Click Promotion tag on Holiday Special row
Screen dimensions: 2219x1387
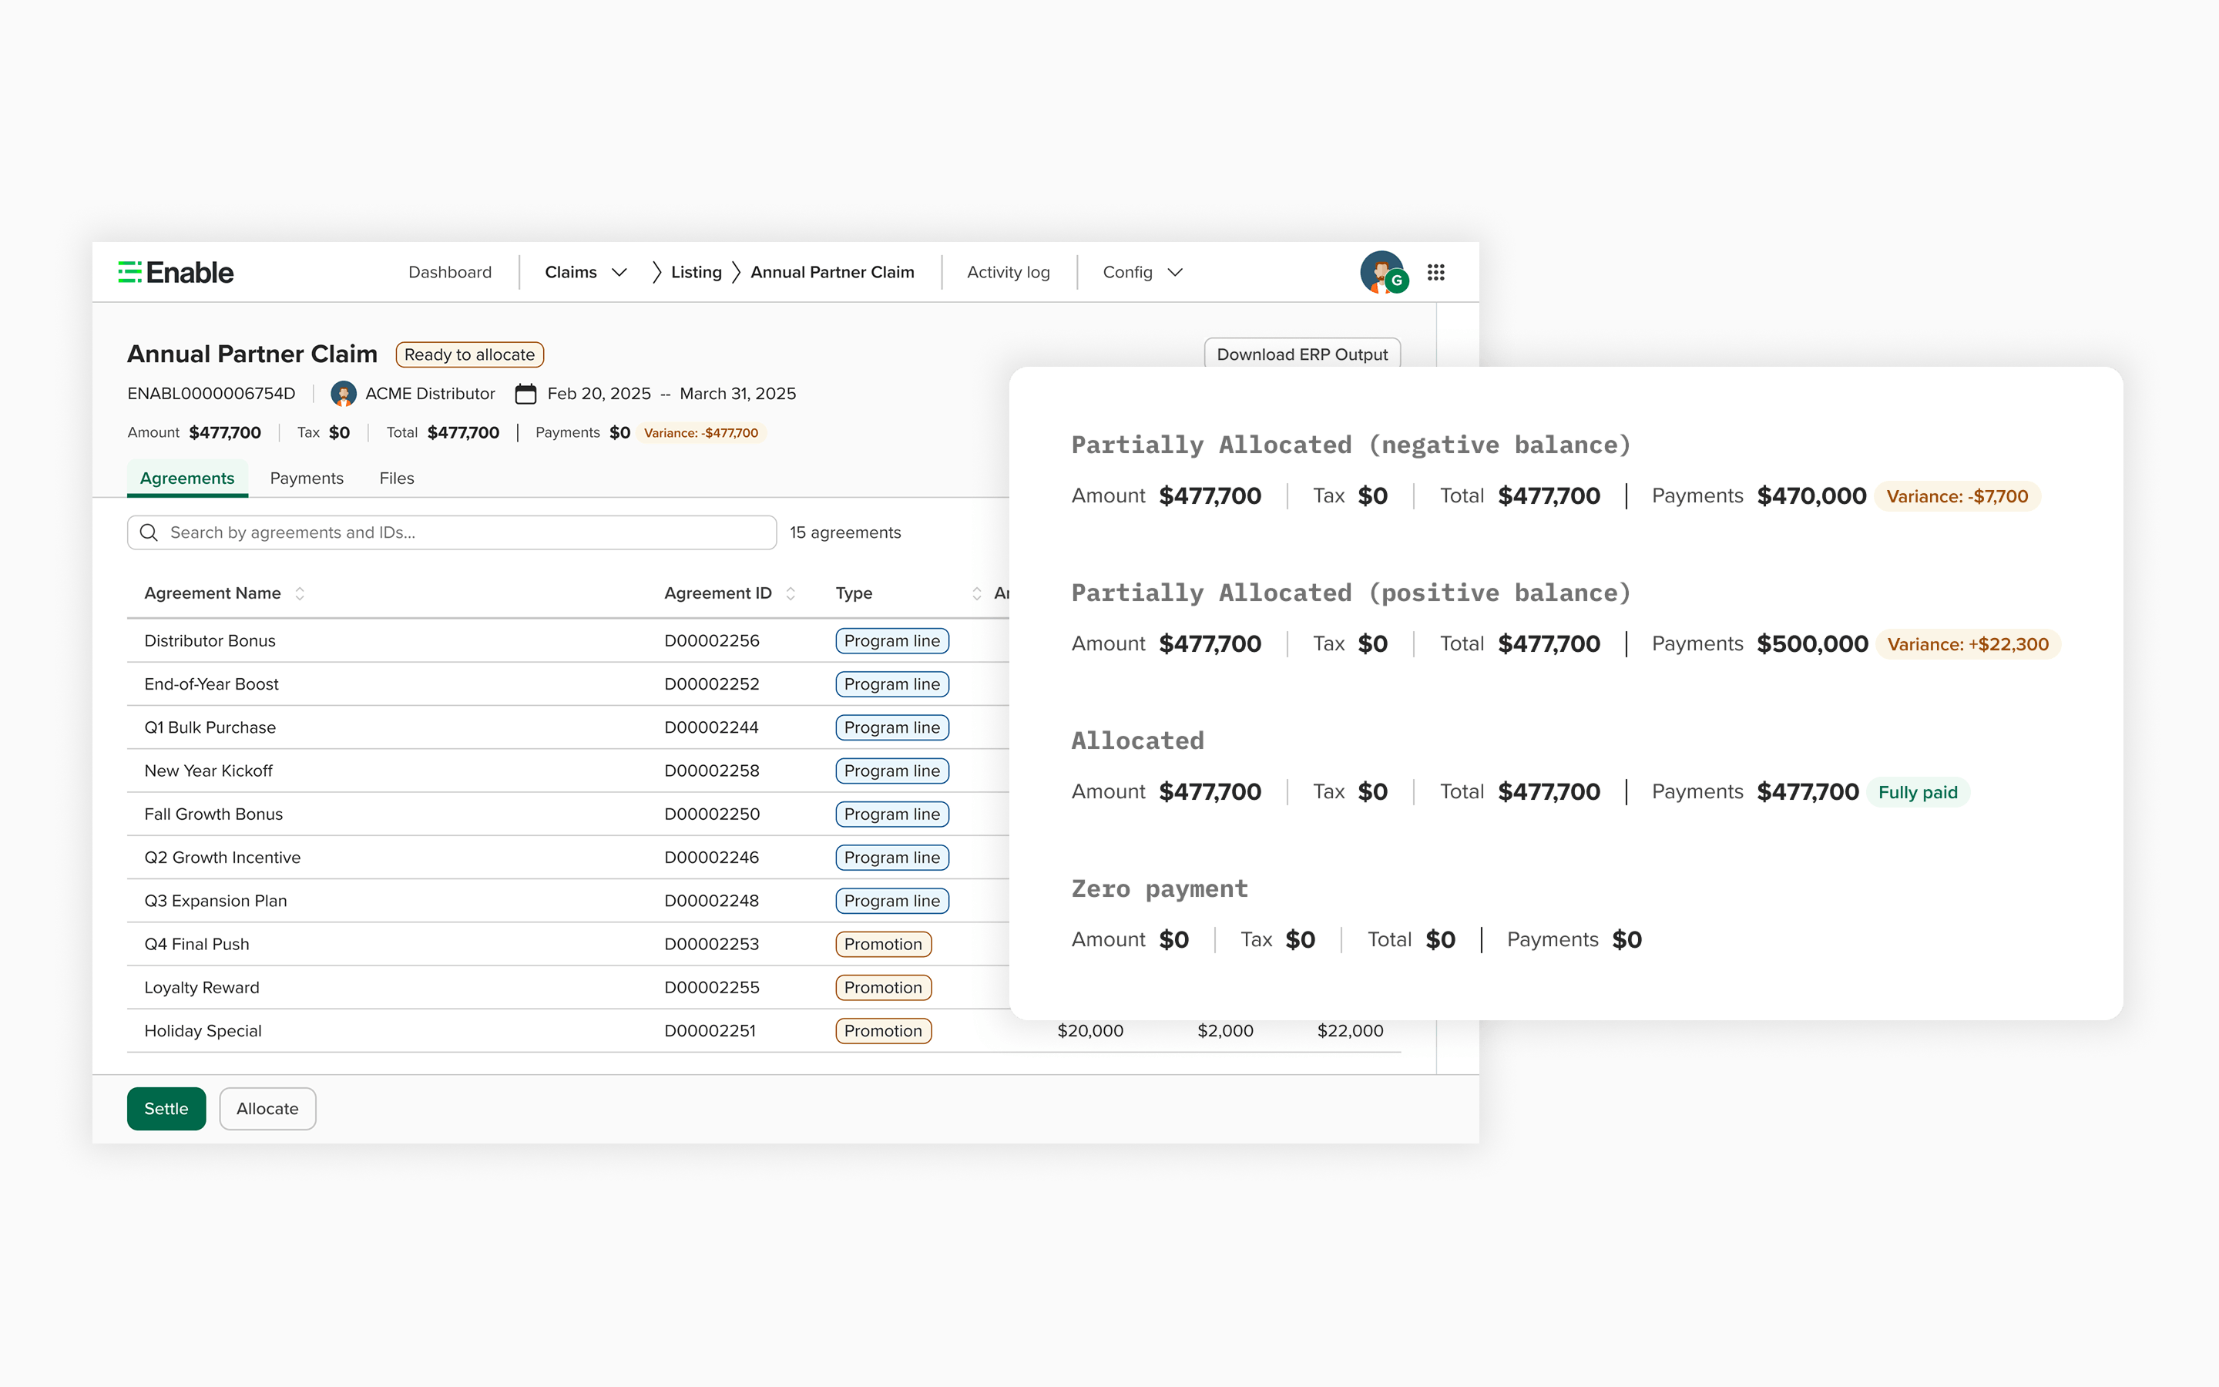pos(883,1031)
